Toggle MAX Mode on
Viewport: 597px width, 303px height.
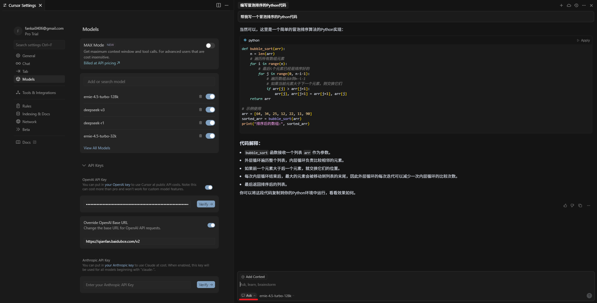(x=210, y=46)
